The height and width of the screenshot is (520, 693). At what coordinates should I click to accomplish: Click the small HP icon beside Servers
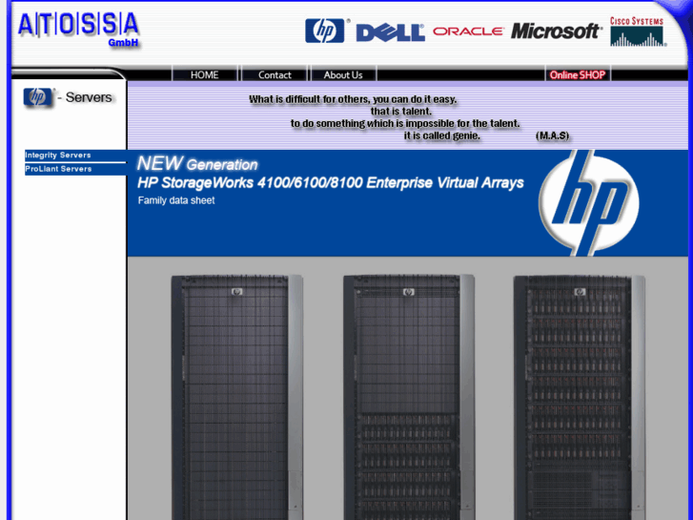pyautogui.click(x=38, y=97)
